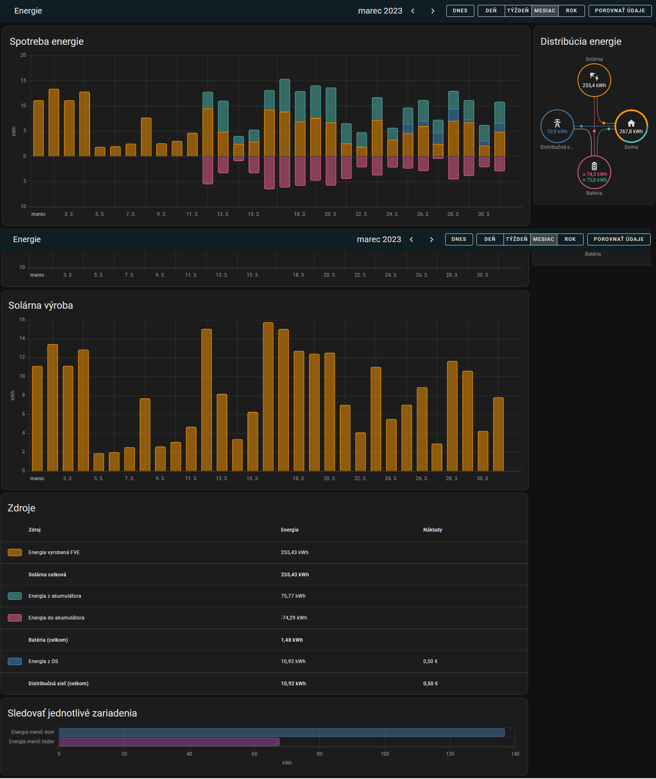Select ROK period in top header
Viewport: 656px width, 779px height.
[x=571, y=11]
